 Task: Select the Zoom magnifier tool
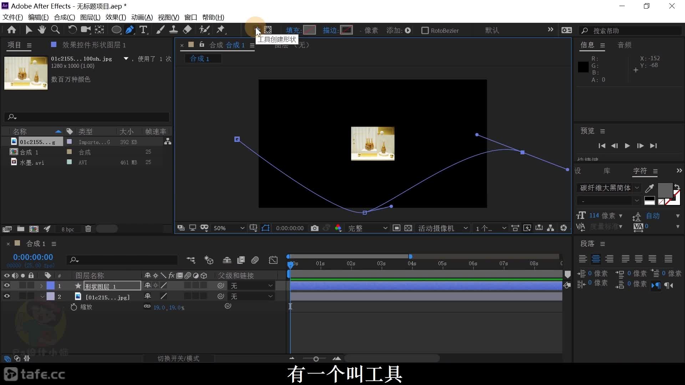tap(55, 30)
